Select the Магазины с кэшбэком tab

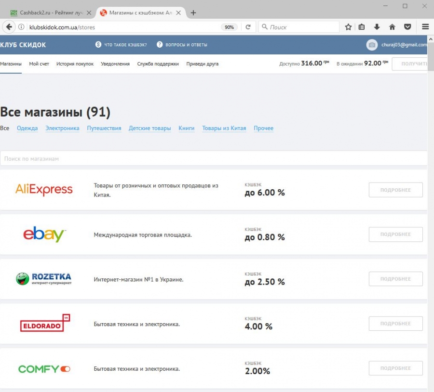pyautogui.click(x=140, y=13)
